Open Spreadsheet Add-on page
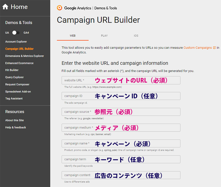The height and width of the screenshot is (187, 221). coord(18,92)
